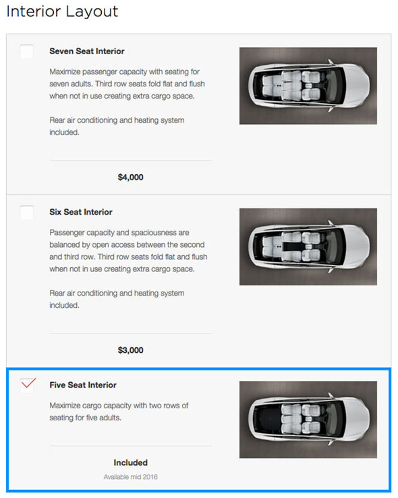Check the Seven Seat Interior checkbox
This screenshot has width=398, height=498.
tap(27, 51)
